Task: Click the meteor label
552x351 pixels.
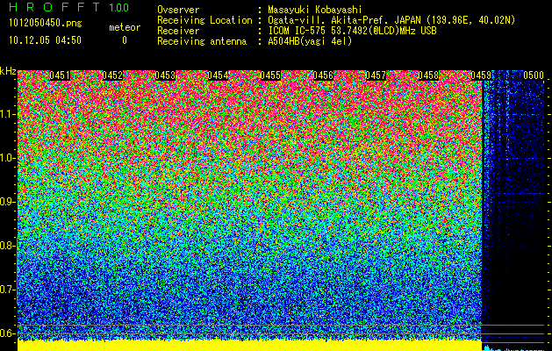Action: coord(125,27)
